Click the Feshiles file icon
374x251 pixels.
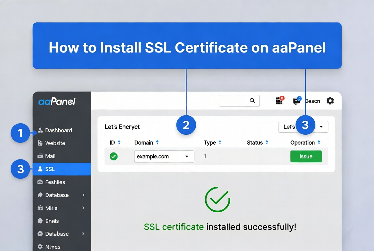tap(40, 182)
